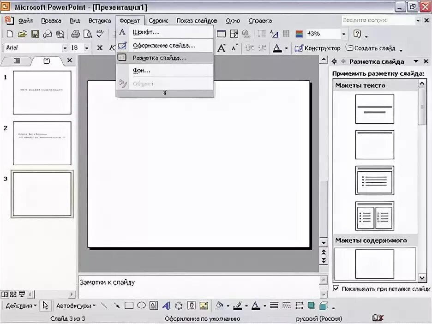Open Print Preview icon
Image resolution: width=432 pixels, height=324 pixels.
[88, 34]
